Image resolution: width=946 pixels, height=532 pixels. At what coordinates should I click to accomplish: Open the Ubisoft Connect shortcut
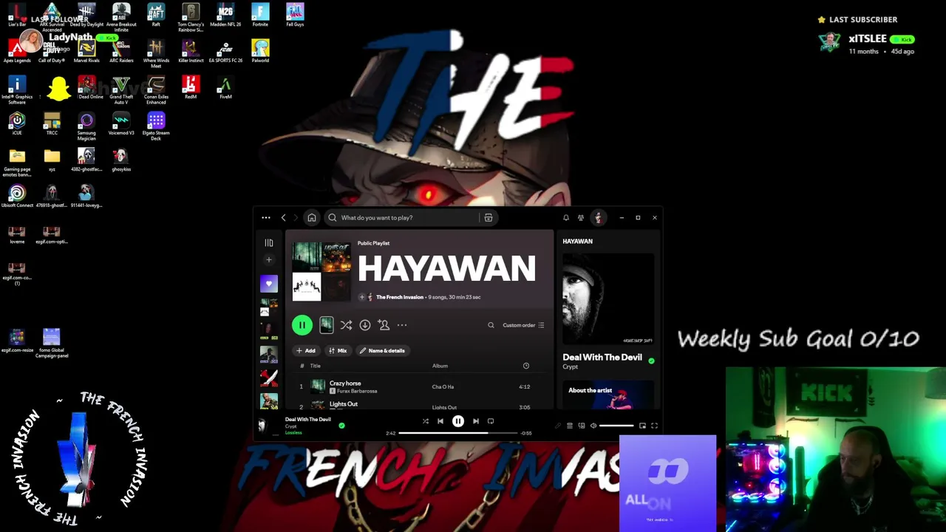17,196
